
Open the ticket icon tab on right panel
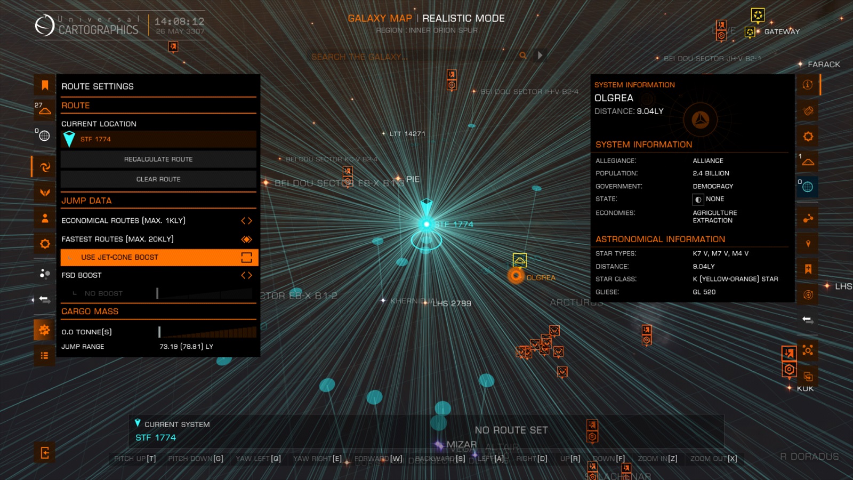808,111
